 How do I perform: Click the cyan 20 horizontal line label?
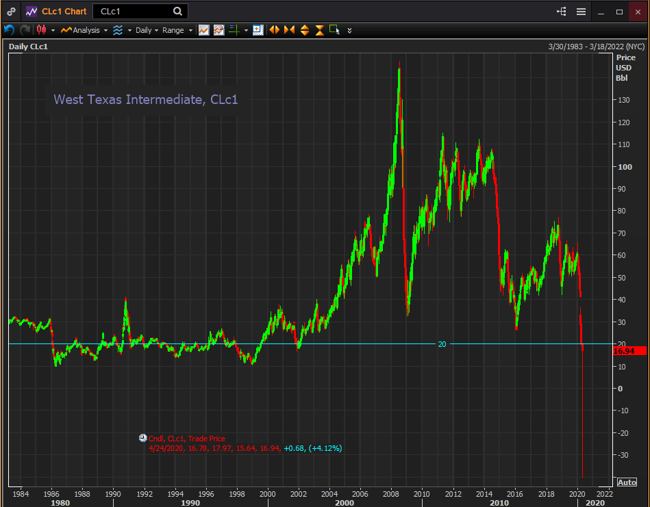(442, 344)
